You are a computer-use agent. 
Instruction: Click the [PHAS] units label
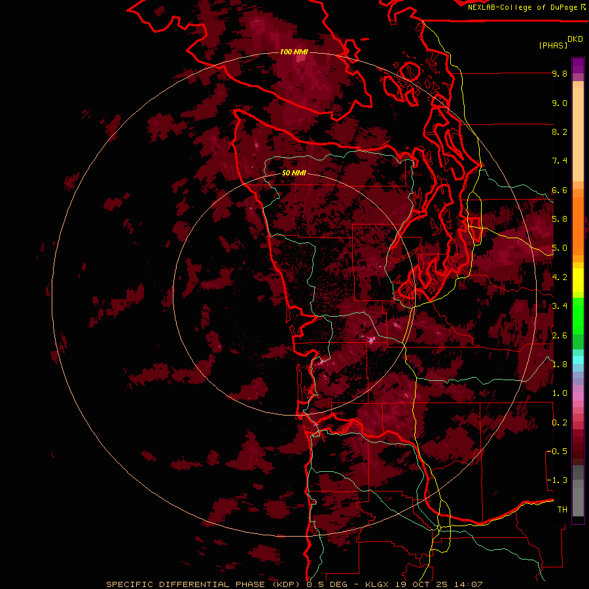[553, 45]
